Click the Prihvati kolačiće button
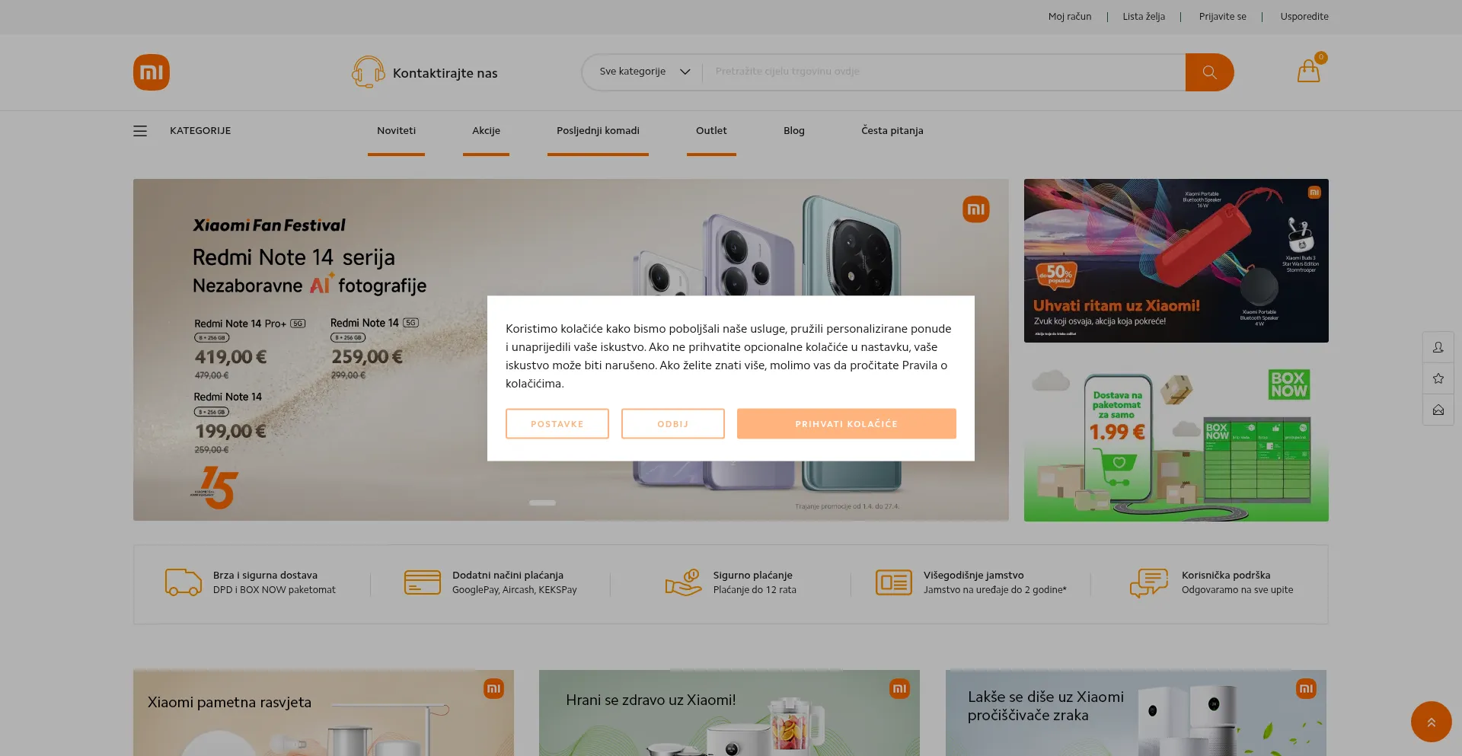This screenshot has width=1462, height=756. point(846,424)
